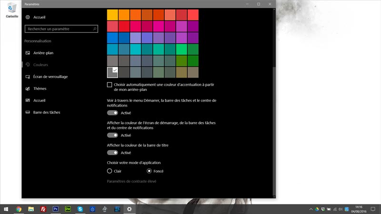
Task: Switch to Photoshop in taskbar
Action: point(55,209)
